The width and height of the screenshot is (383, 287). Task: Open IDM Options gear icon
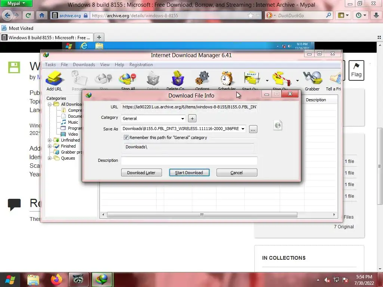pos(202,78)
